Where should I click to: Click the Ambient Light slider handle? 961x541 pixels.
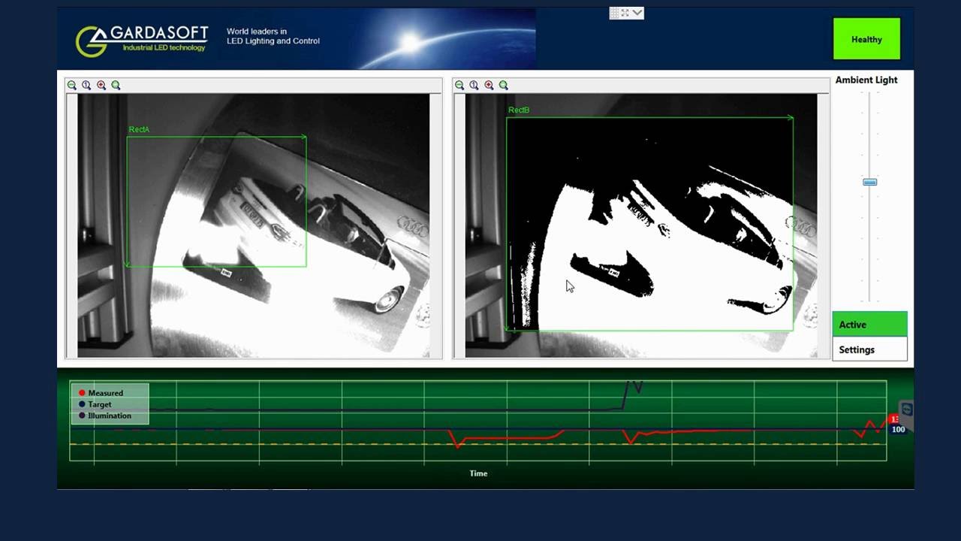869,182
